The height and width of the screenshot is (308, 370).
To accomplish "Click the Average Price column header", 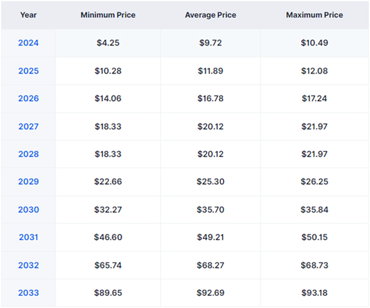I will 210,15.
